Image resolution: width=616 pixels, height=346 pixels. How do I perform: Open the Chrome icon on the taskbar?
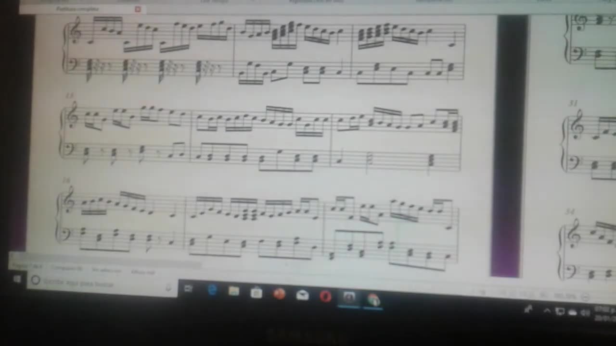pyautogui.click(x=373, y=300)
